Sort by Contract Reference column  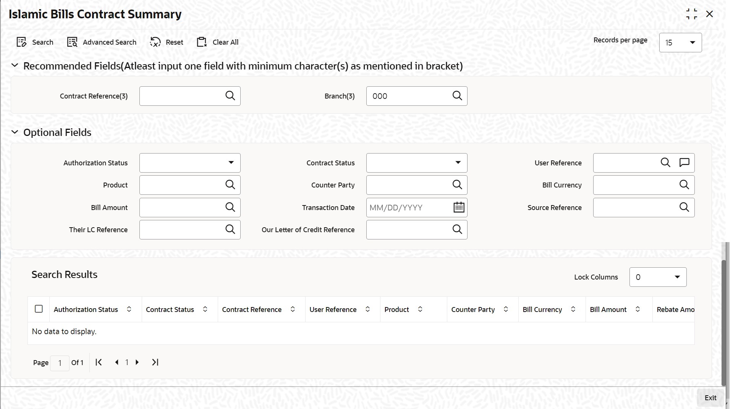[293, 309]
